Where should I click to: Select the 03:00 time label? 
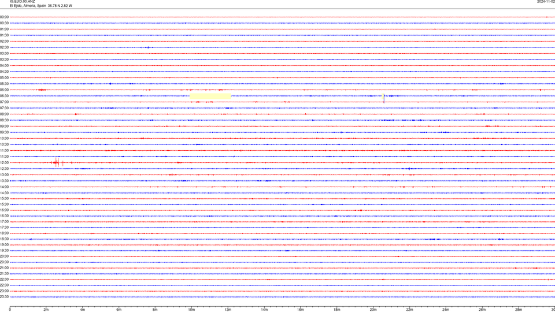[4, 53]
